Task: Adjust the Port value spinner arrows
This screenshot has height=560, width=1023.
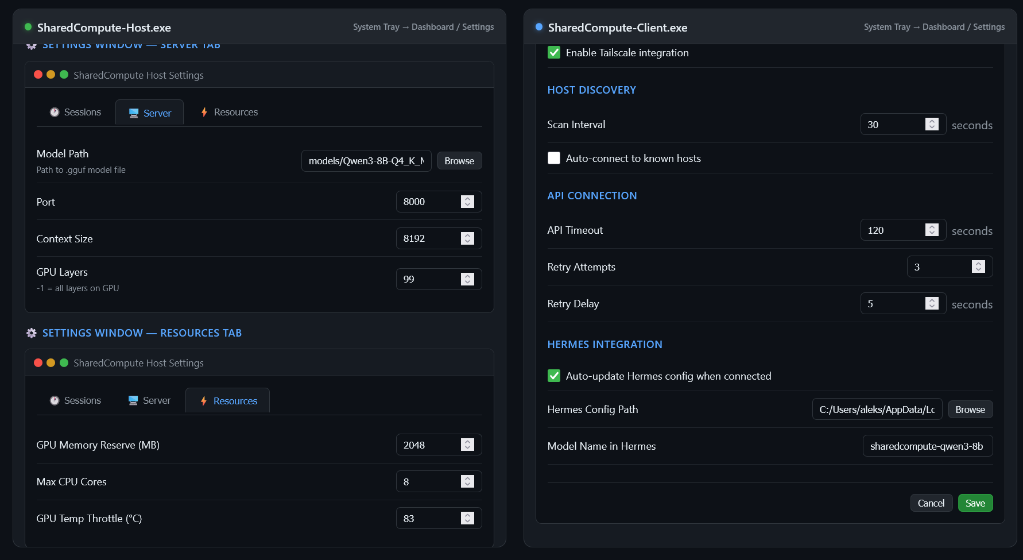Action: tap(468, 202)
